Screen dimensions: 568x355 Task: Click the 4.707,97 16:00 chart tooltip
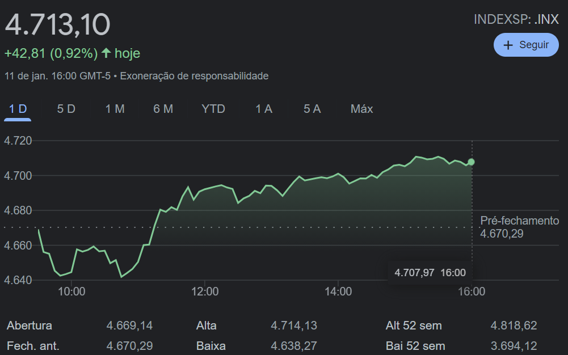[430, 273]
